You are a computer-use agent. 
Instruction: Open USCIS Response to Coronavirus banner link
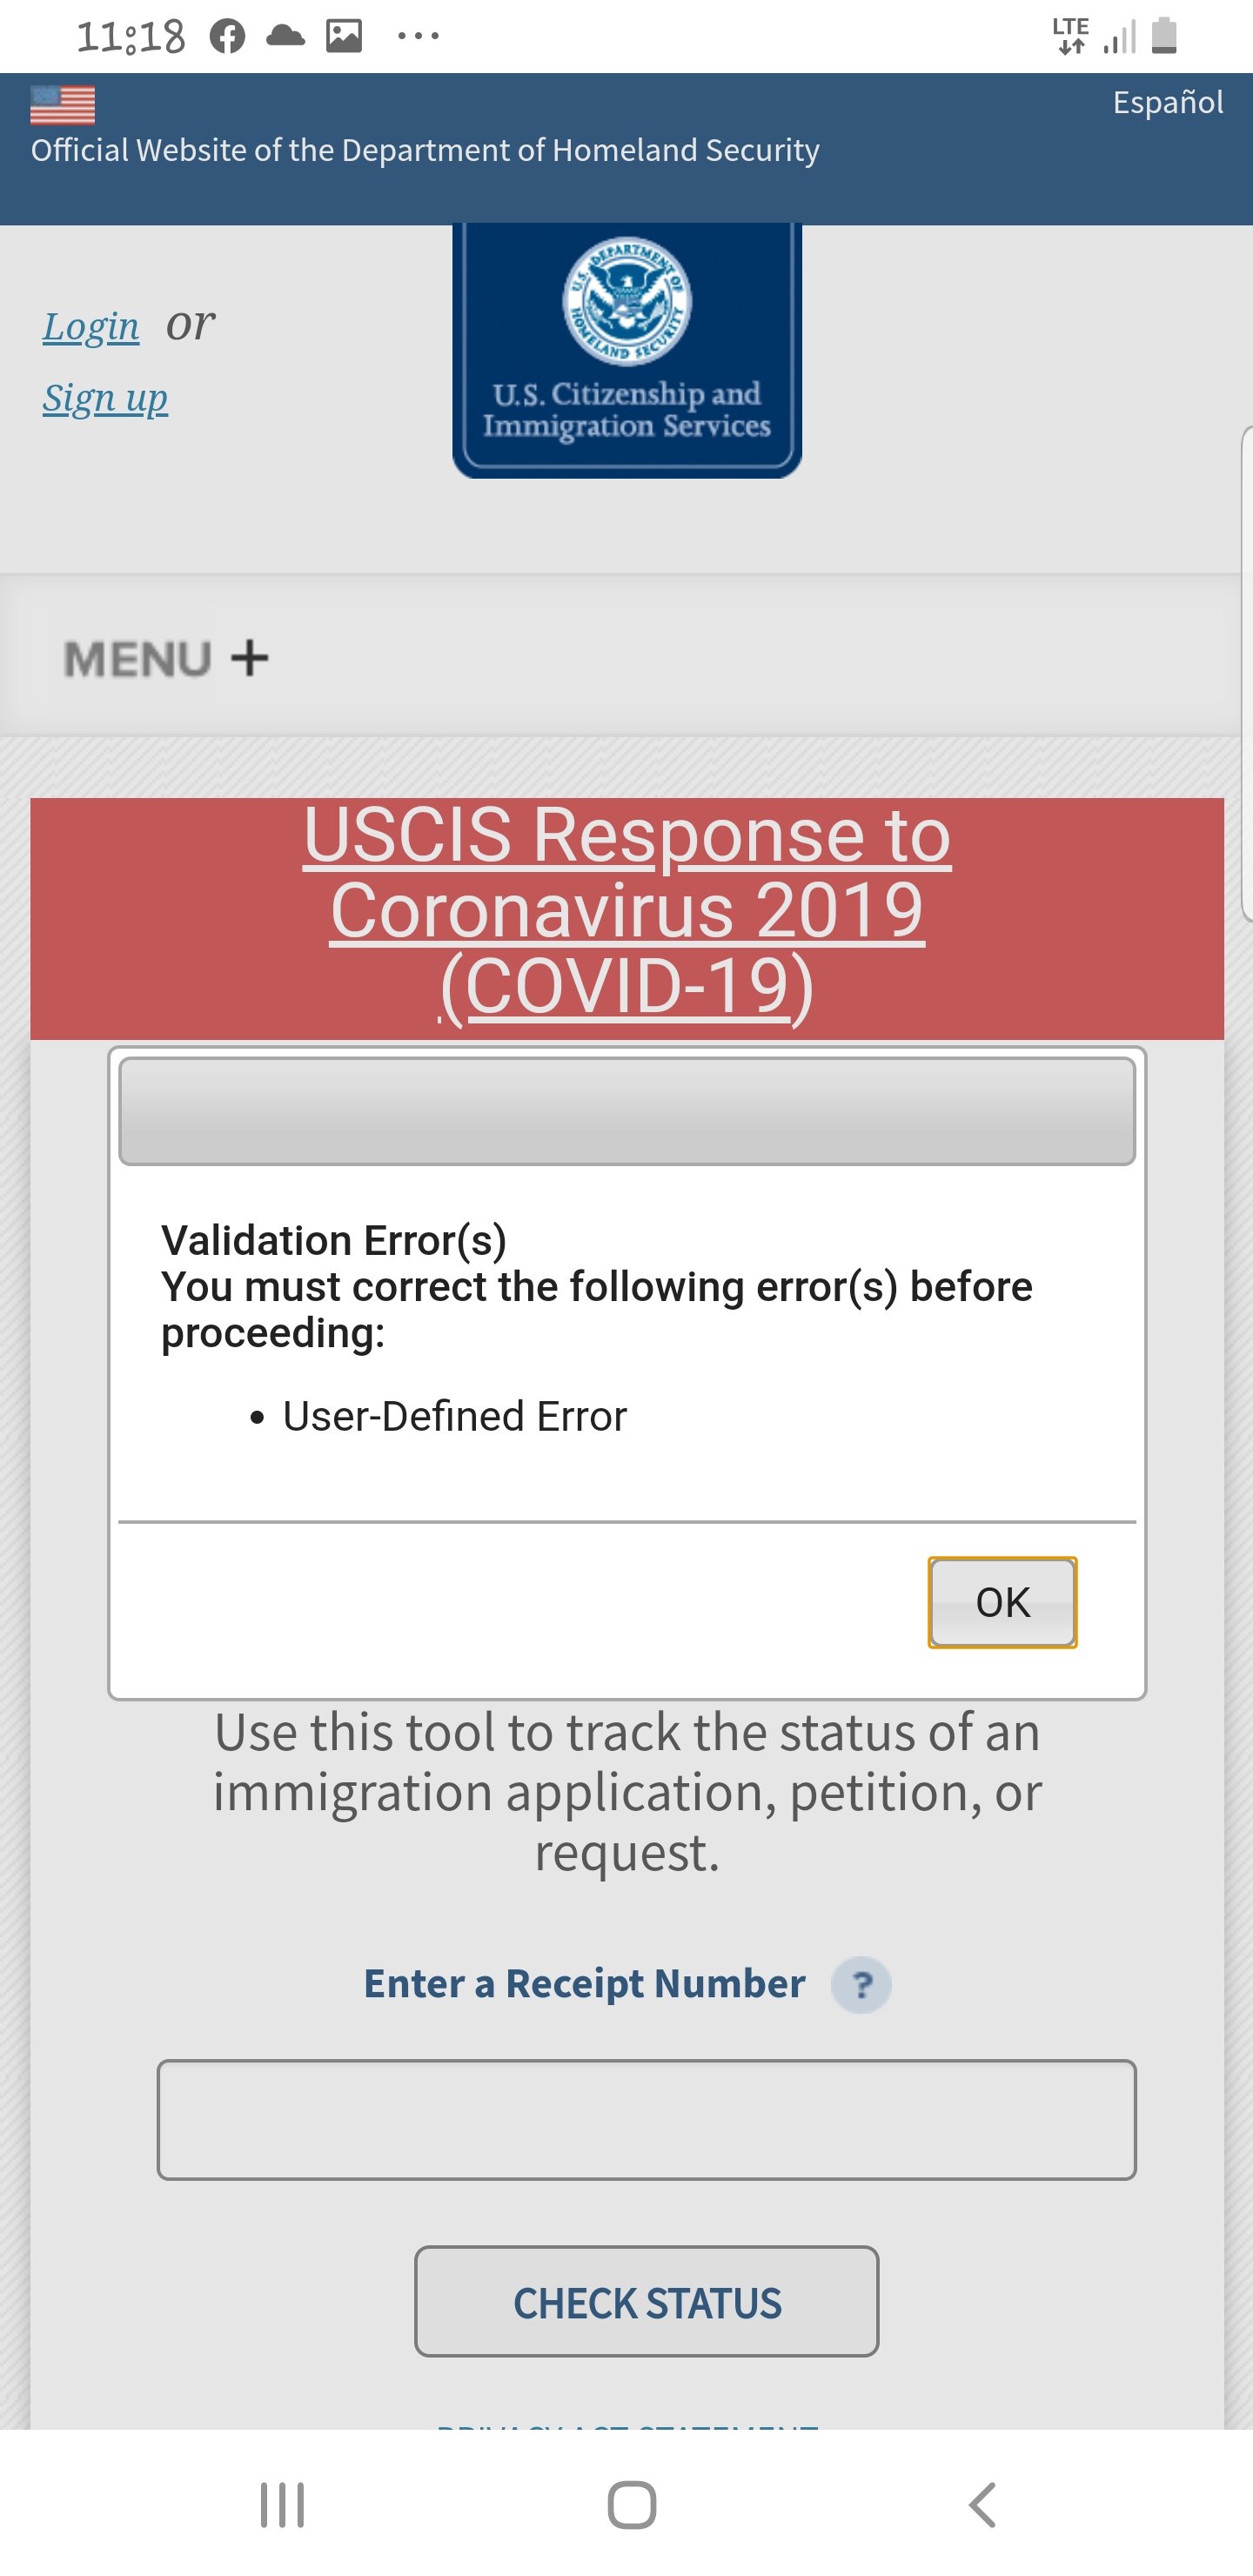[627, 911]
